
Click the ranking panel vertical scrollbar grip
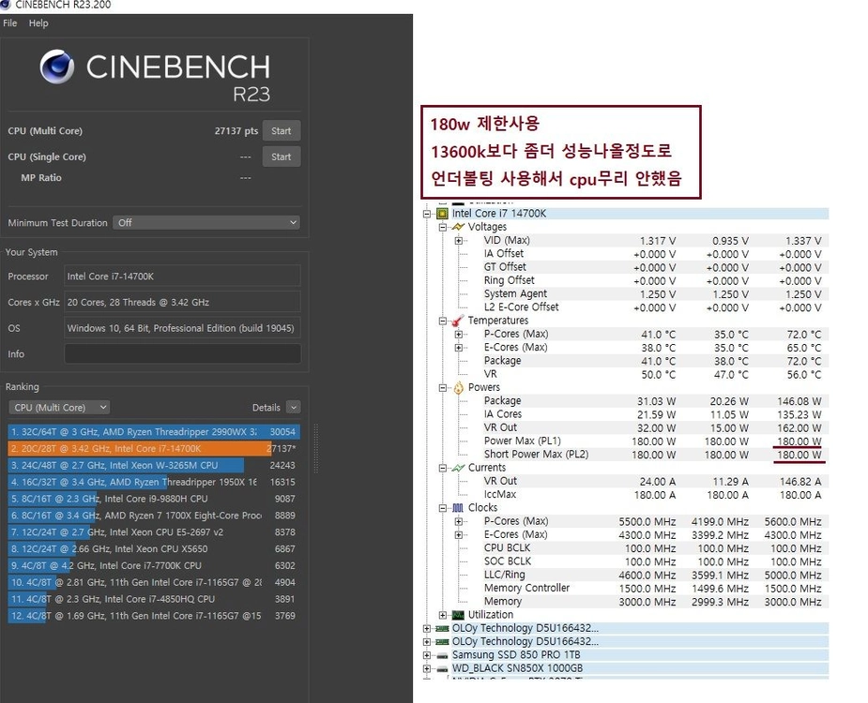pyautogui.click(x=316, y=449)
